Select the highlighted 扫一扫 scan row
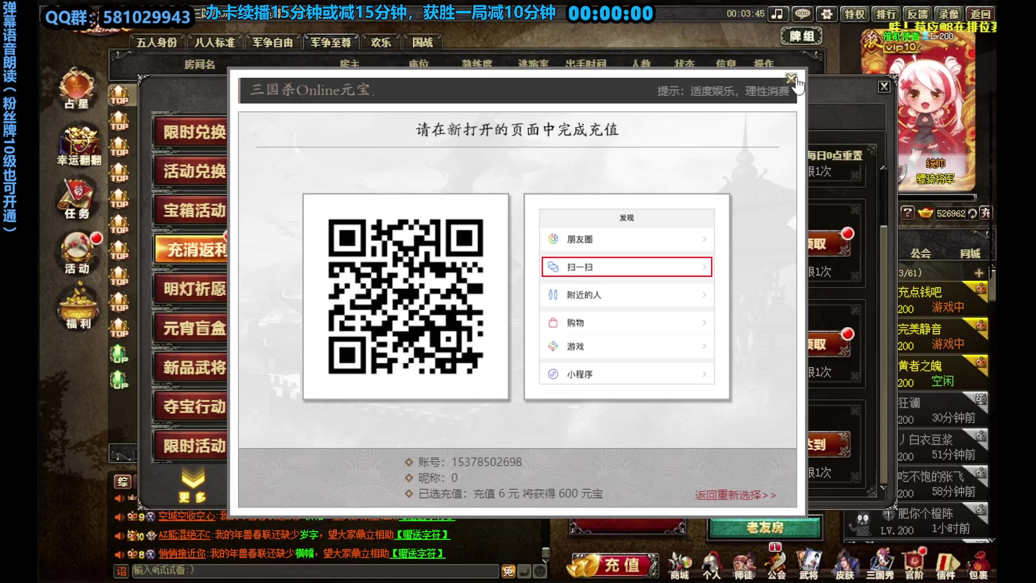 coord(626,267)
